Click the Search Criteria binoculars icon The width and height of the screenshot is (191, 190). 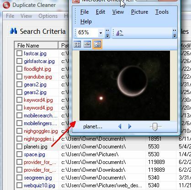13,31
